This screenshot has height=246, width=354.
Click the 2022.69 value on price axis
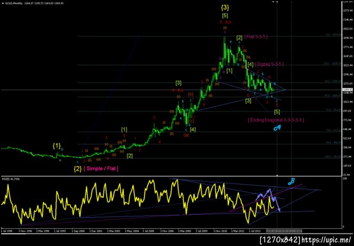pos(348,29)
